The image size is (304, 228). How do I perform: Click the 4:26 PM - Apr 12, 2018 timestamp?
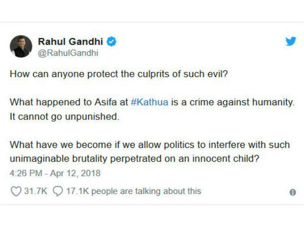pos(55,173)
